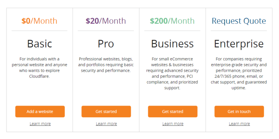The image size is (279, 139).
Task: Click the Basic plan title
Action: pos(40,44)
